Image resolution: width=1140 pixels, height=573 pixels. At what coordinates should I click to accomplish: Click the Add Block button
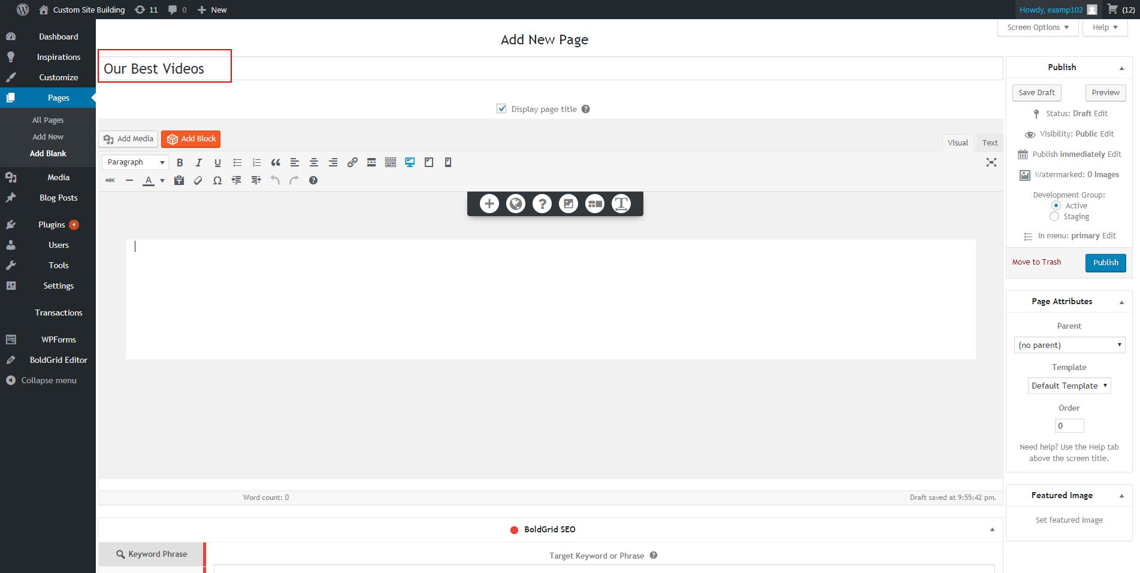[x=190, y=139]
